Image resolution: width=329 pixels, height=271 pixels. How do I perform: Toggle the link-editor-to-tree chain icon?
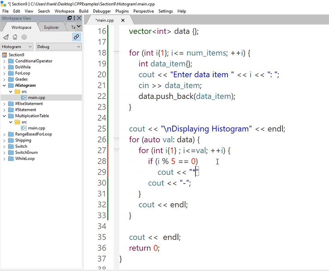76,37
